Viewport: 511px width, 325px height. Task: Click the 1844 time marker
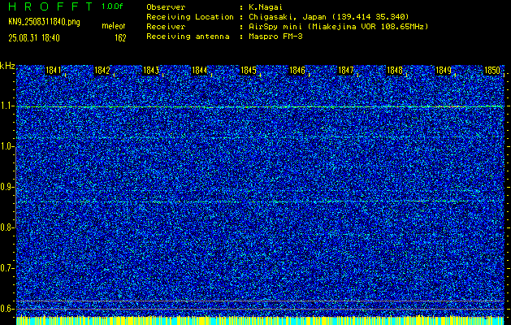coord(200,70)
